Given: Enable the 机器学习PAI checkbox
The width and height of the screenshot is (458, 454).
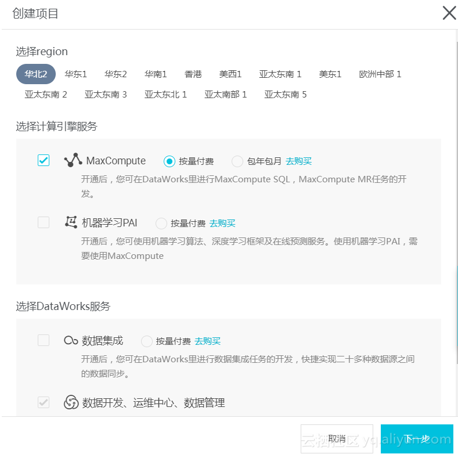Looking at the screenshot, I should 44,222.
